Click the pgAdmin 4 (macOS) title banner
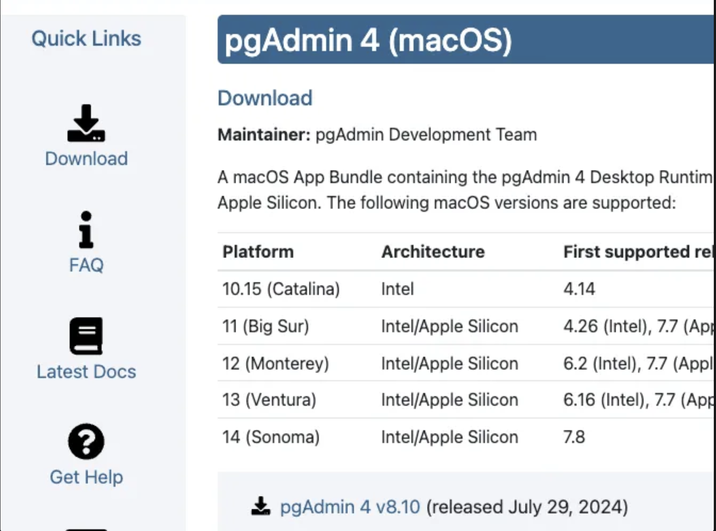This screenshot has height=531, width=716. (466, 40)
